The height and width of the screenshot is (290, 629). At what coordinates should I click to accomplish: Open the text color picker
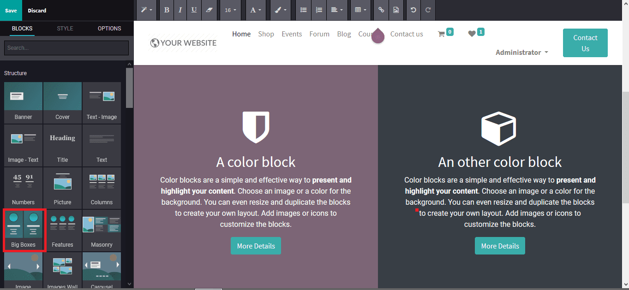[x=256, y=10]
